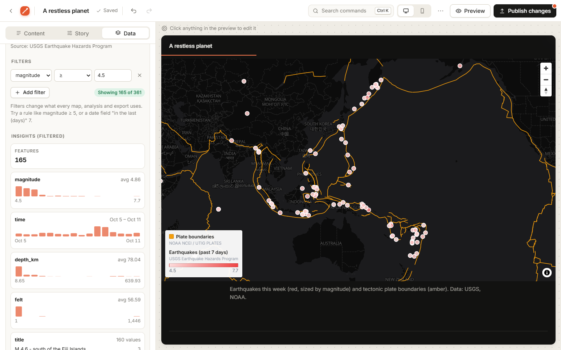
Task: Click the orange Plate boundaries legend swatch
Action: coord(171,236)
